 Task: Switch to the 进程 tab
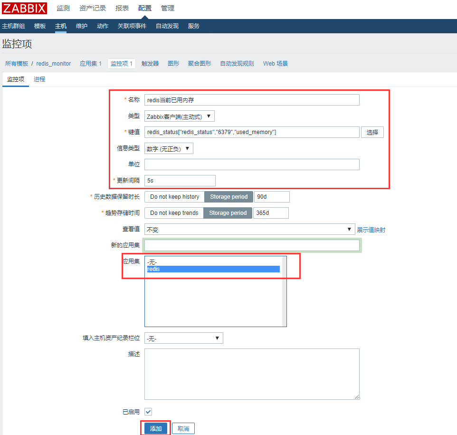click(39, 79)
